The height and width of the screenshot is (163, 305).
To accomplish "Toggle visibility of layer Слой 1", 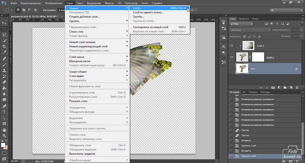I will point(232,57).
